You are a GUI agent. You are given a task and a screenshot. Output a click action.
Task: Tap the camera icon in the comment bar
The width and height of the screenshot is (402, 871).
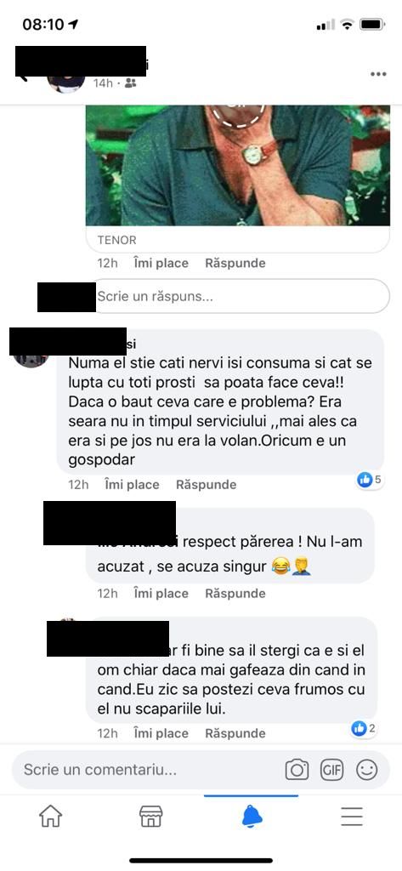pos(297,769)
